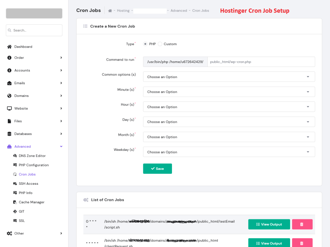
Task: Click the Other gears icon
Action: [x=9, y=233]
